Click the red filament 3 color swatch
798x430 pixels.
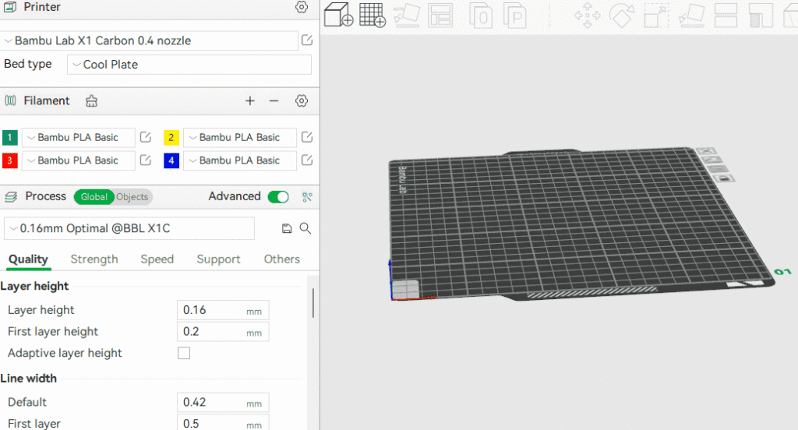pyautogui.click(x=10, y=160)
